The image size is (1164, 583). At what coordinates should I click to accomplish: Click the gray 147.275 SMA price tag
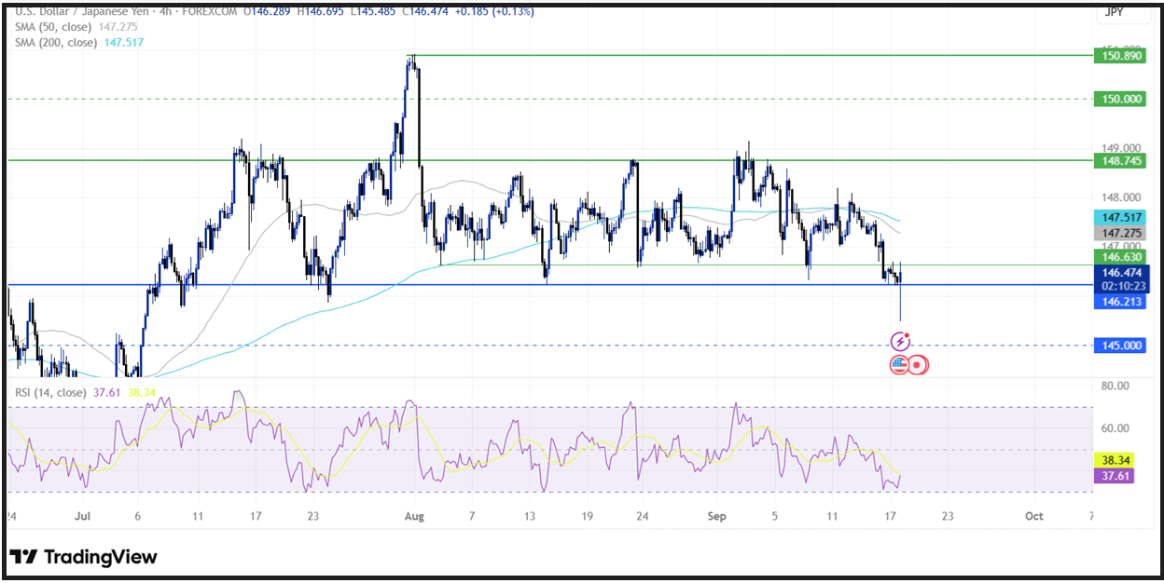[x=1119, y=233]
